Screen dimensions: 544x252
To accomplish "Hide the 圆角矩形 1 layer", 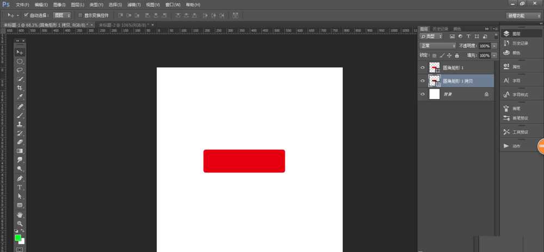I will [423, 67].
